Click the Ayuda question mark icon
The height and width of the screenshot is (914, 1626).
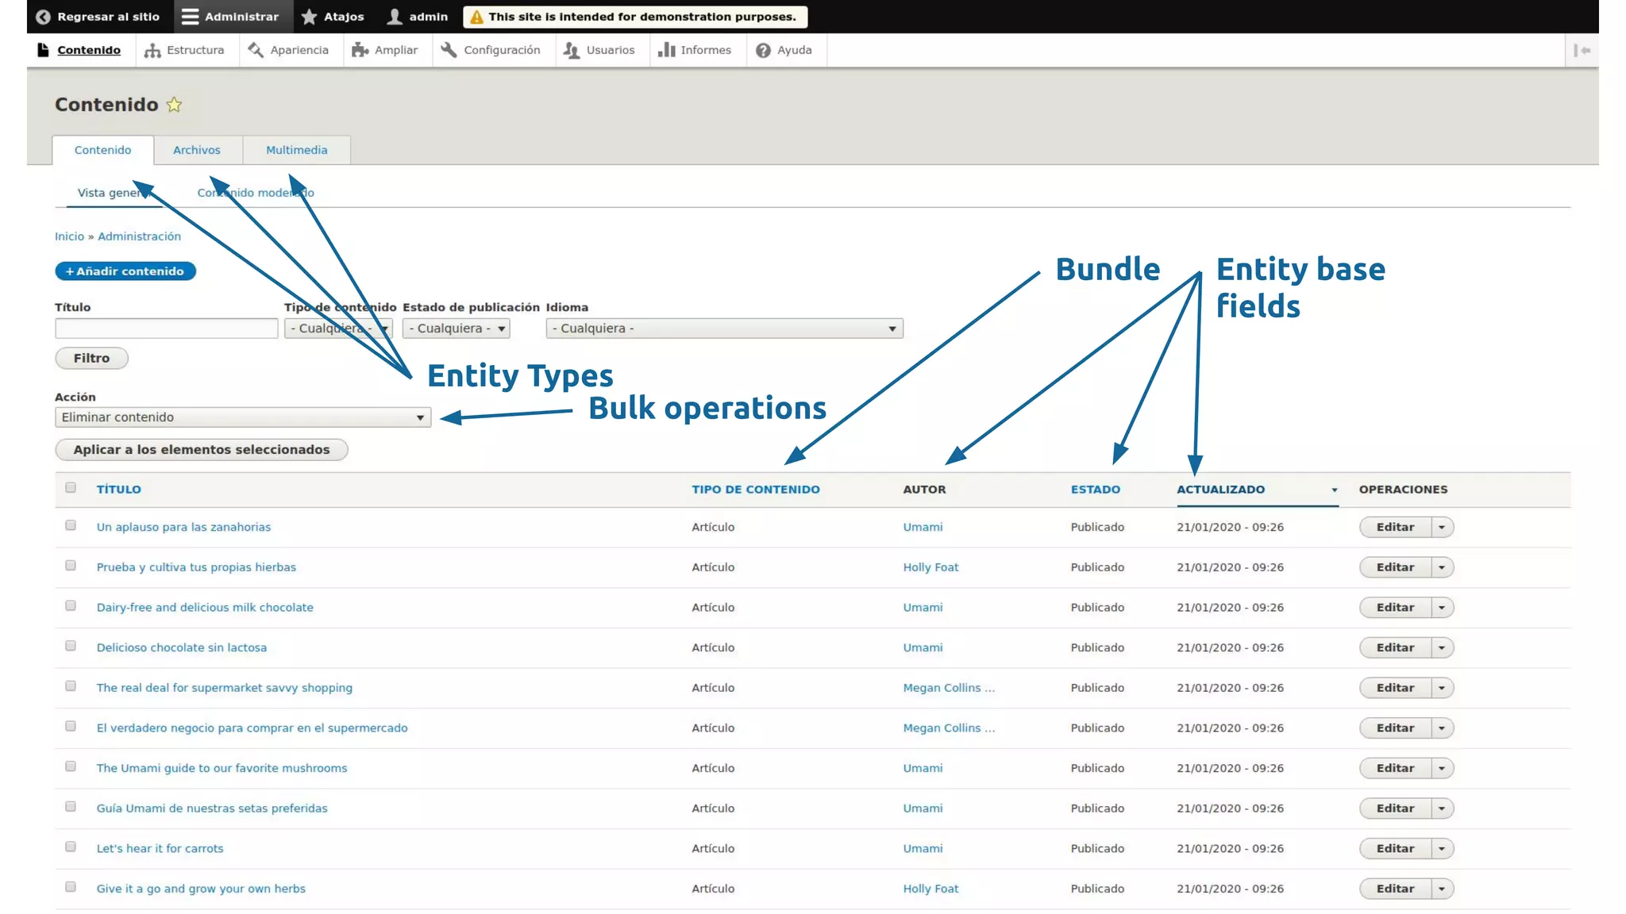(x=763, y=51)
